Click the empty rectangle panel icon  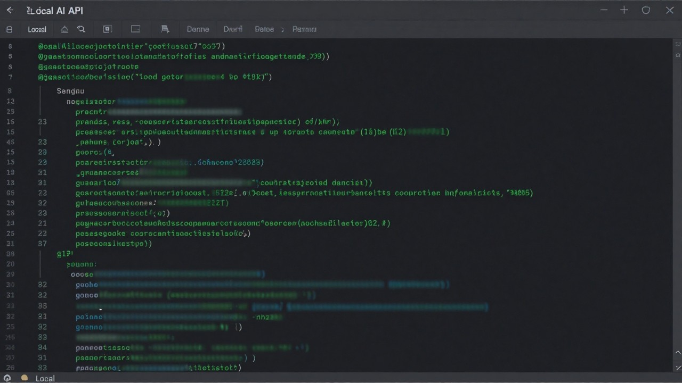coord(136,29)
